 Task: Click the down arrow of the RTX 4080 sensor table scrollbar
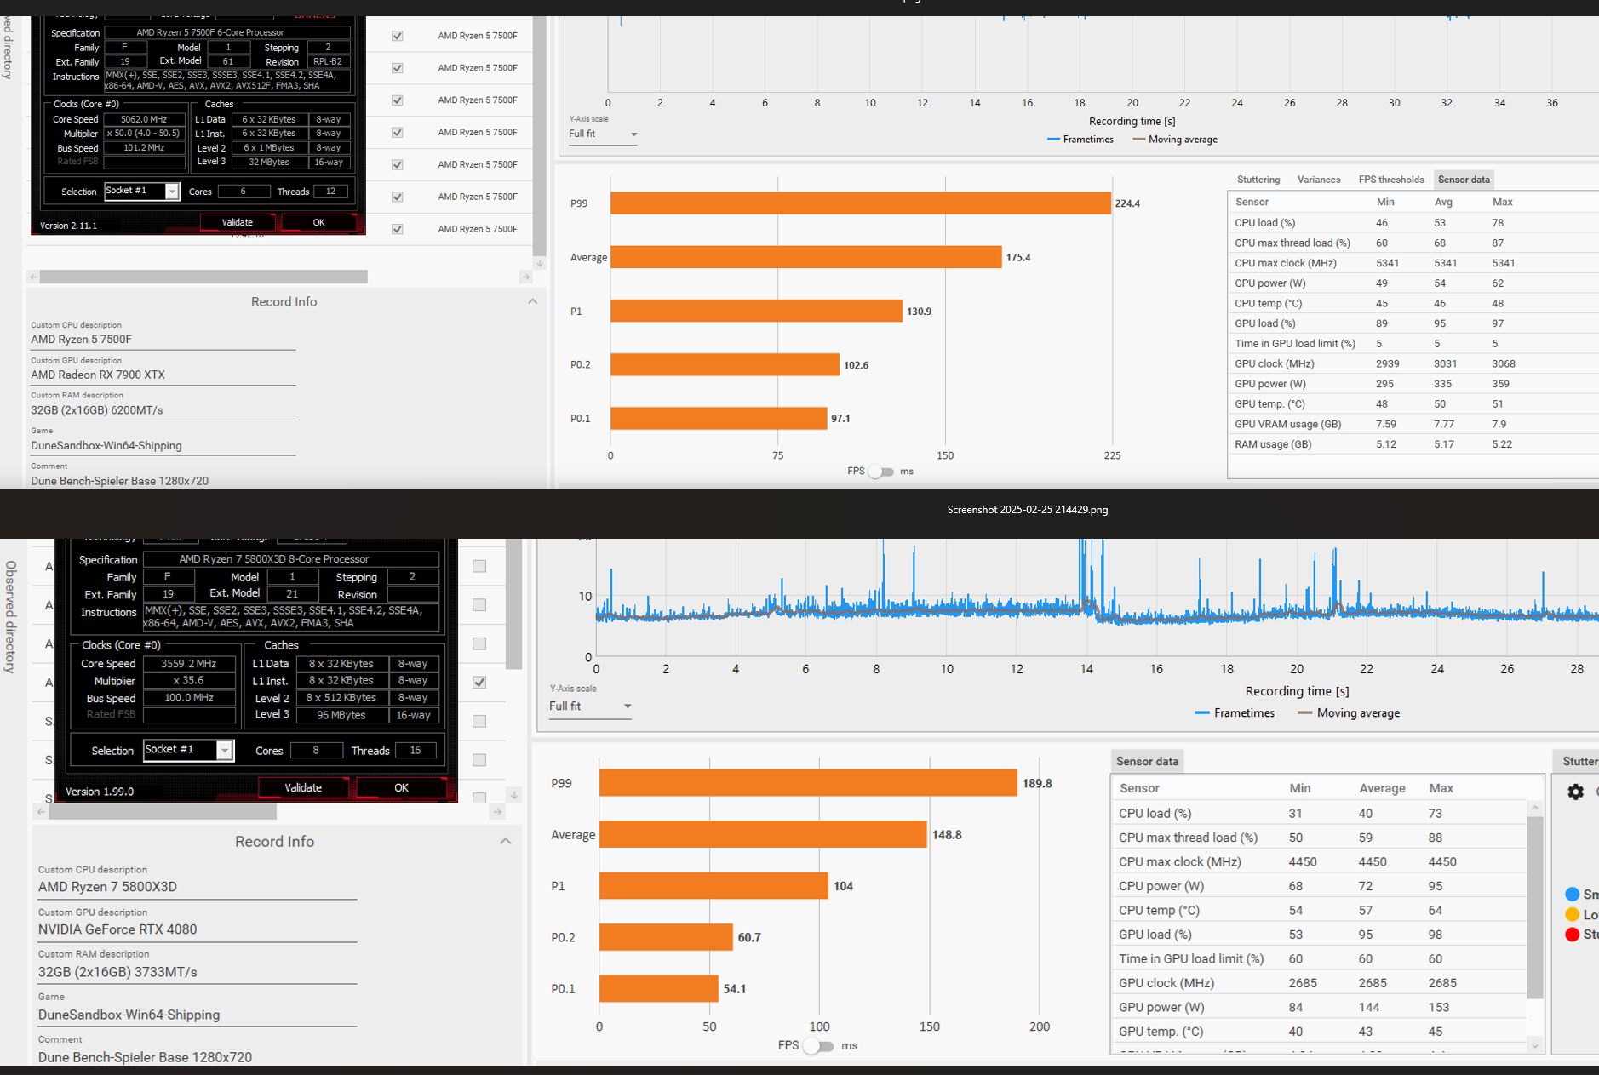[x=1535, y=1046]
